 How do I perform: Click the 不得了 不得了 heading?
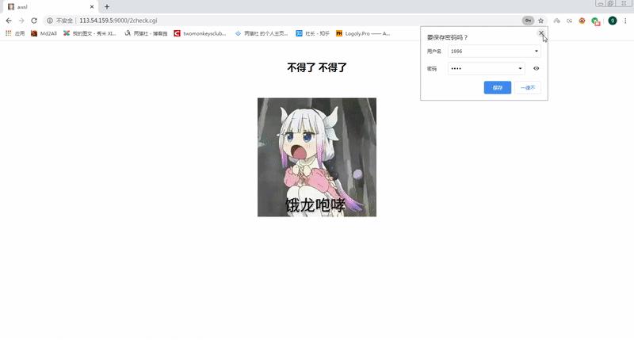click(x=317, y=67)
